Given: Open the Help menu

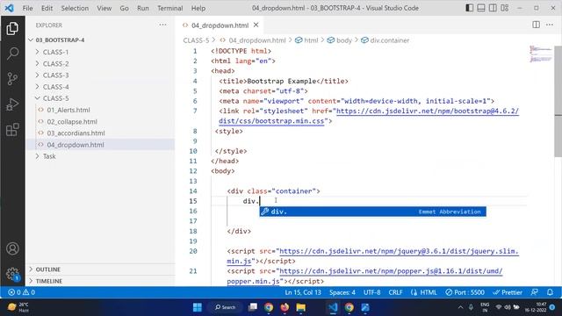Looking at the screenshot, I should point(198,8).
